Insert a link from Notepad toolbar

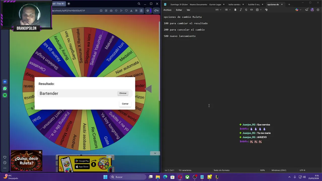click(x=251, y=10)
